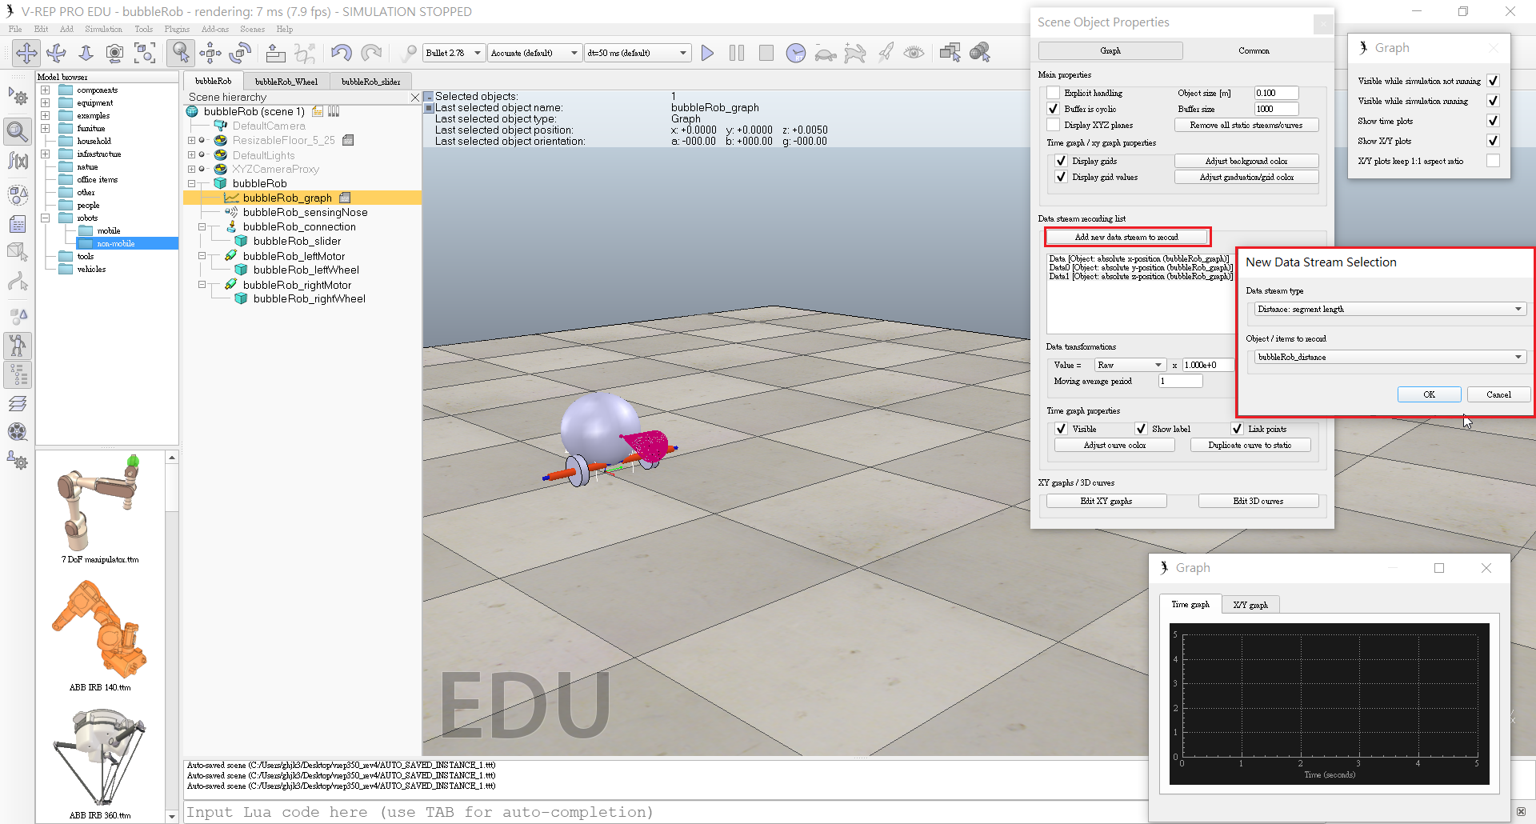
Task: Click the script icon next to bubbleRob_graph
Action: tap(345, 198)
